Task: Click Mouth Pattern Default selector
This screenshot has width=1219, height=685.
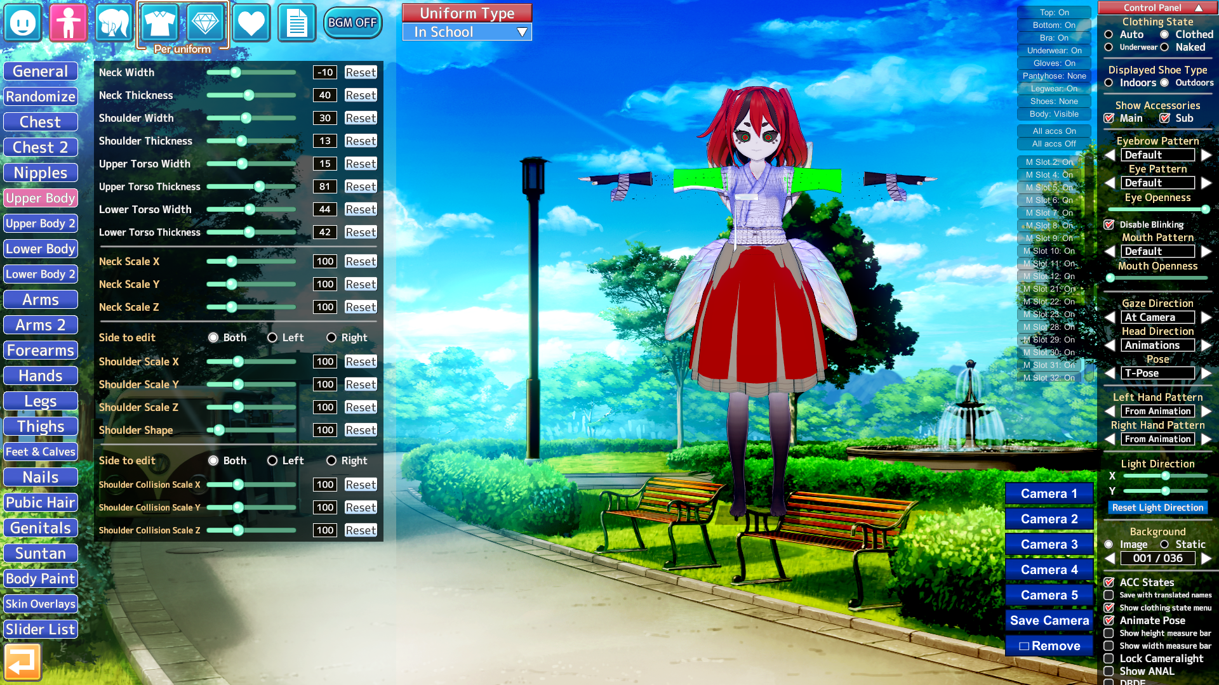Action: (1158, 251)
